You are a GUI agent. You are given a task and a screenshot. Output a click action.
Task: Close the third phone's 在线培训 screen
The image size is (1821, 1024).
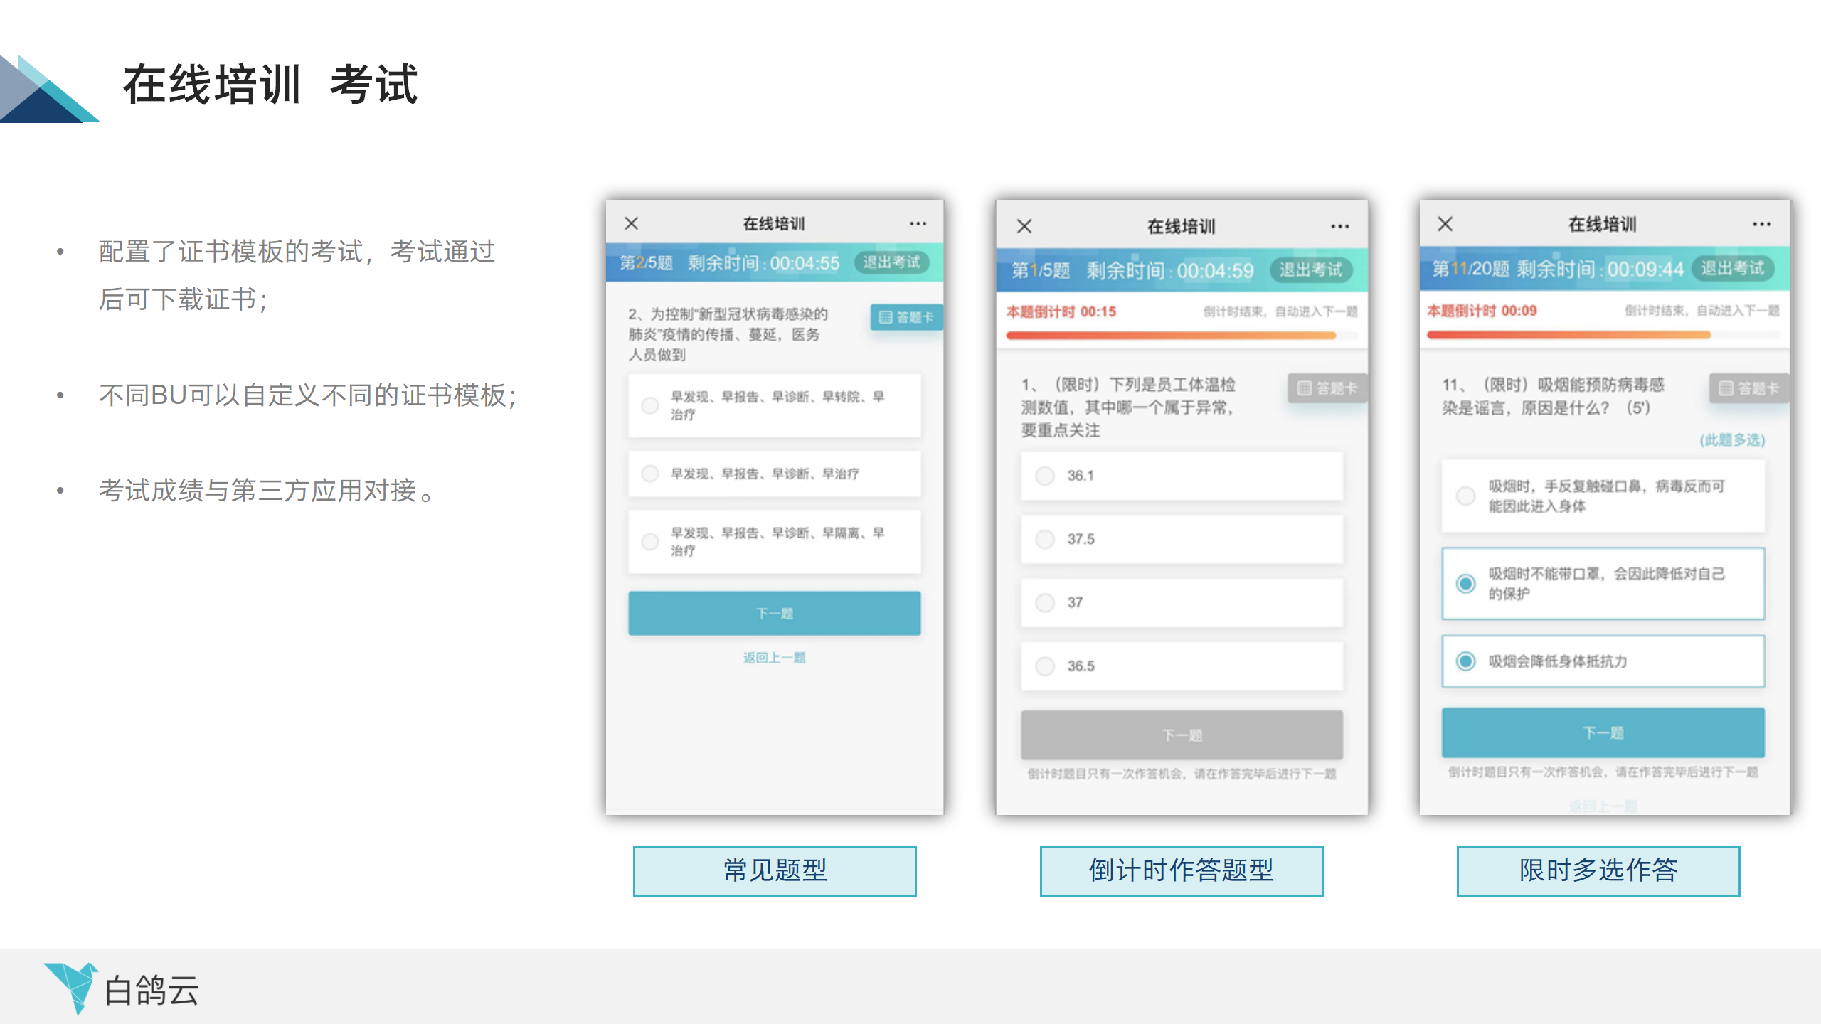[1445, 224]
